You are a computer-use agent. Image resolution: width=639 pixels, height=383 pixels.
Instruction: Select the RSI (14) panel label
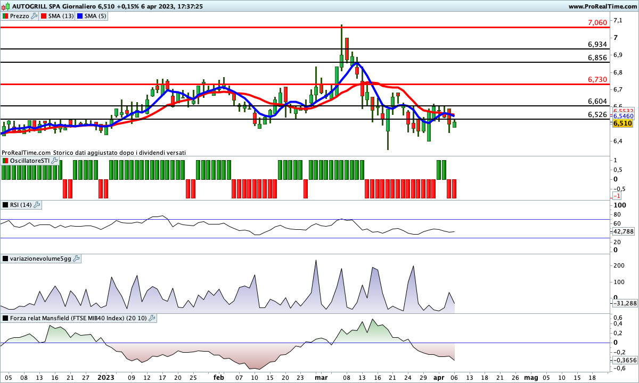tap(22, 205)
